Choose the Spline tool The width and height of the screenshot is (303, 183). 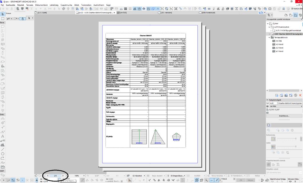[x=3, y=163]
